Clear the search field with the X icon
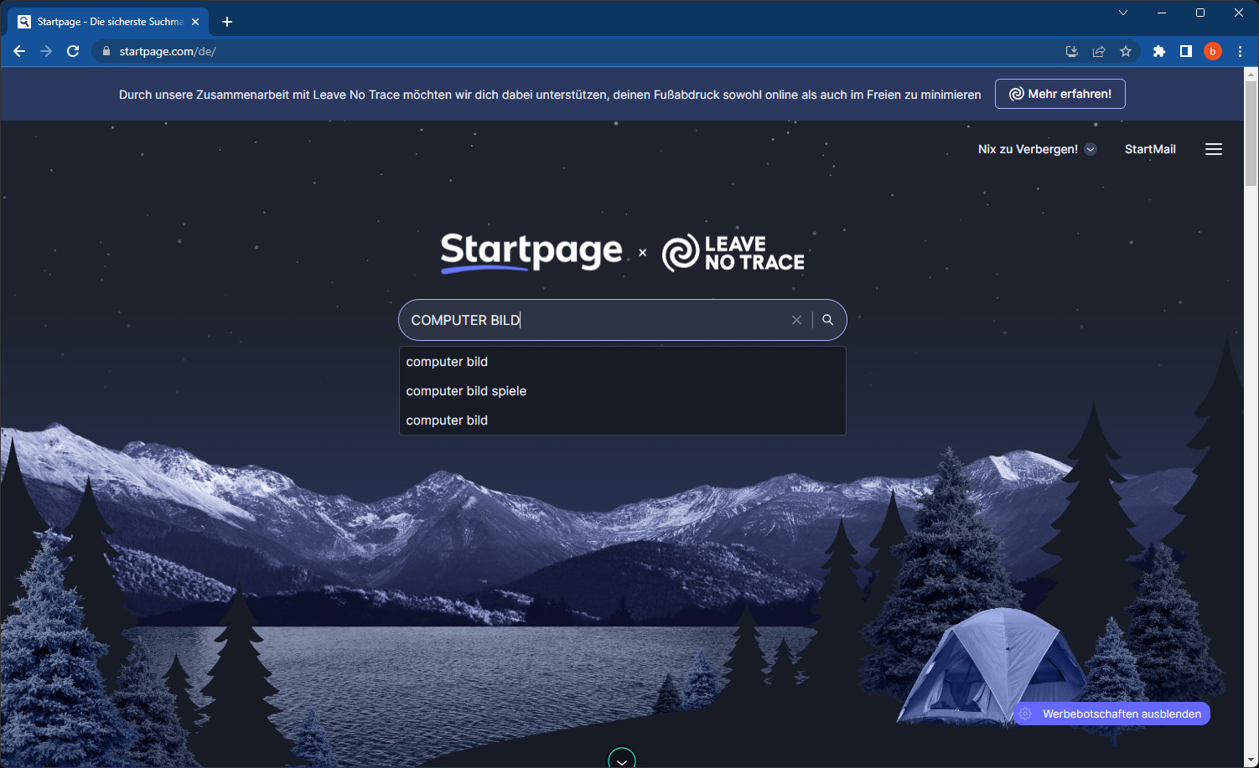Image resolution: width=1259 pixels, height=768 pixels. pos(796,319)
